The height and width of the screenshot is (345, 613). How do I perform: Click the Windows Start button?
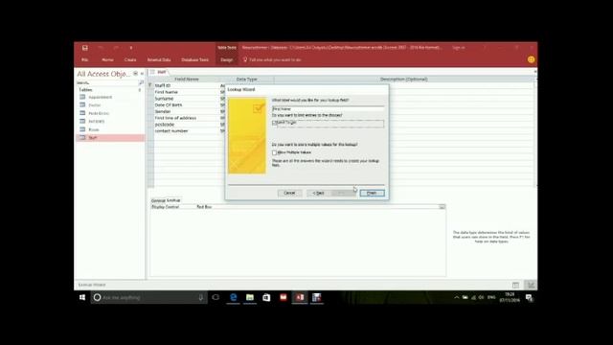click(x=82, y=297)
